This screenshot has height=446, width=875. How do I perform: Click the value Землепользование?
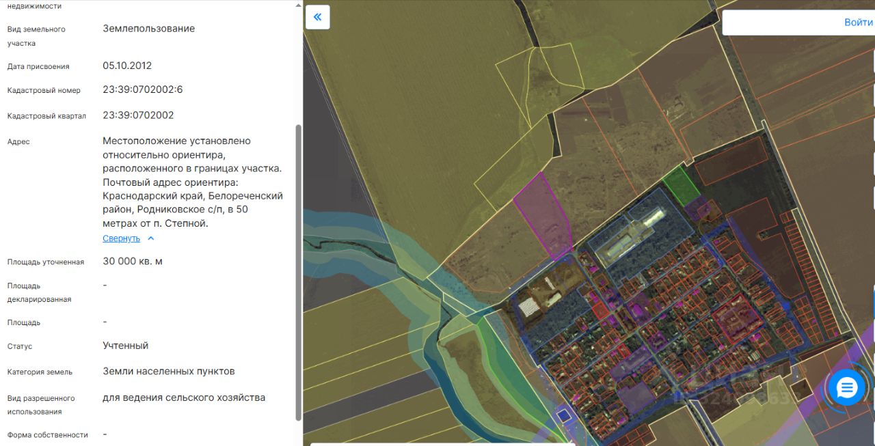click(x=149, y=29)
